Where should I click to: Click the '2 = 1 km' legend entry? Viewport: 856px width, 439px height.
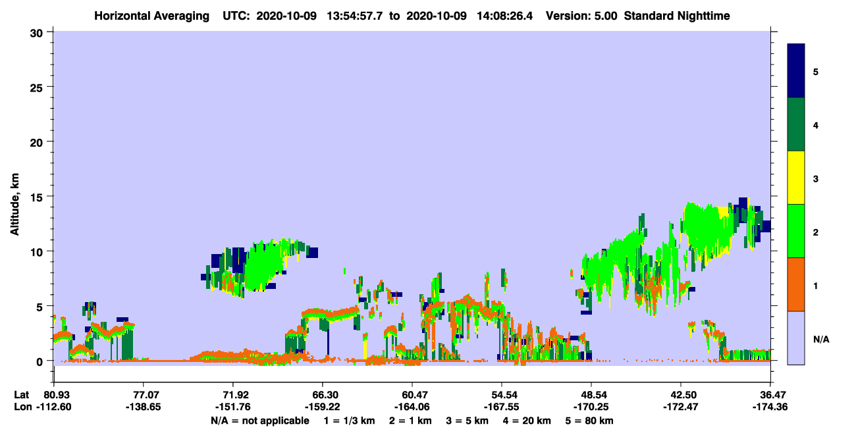410,421
